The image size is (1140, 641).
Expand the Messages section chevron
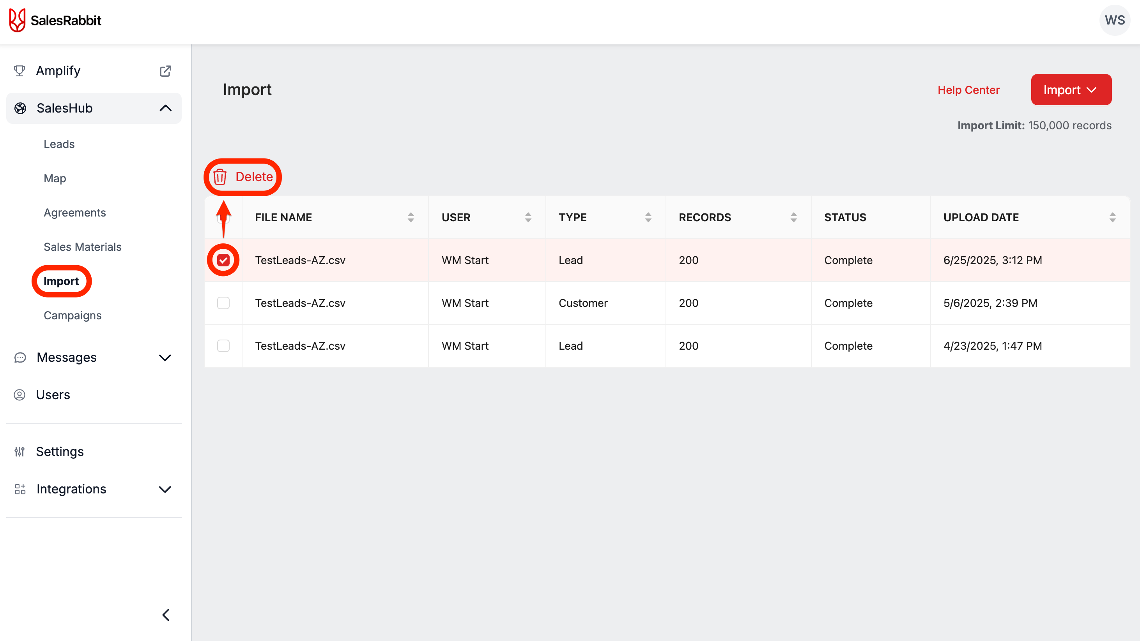[165, 357]
